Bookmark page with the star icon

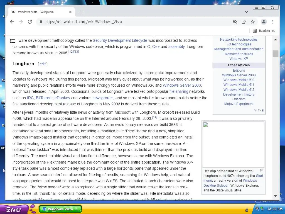click(x=253, y=22)
